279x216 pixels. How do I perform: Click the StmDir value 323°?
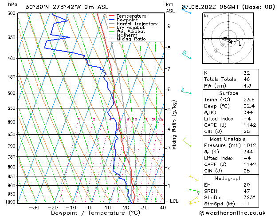point(249,197)
